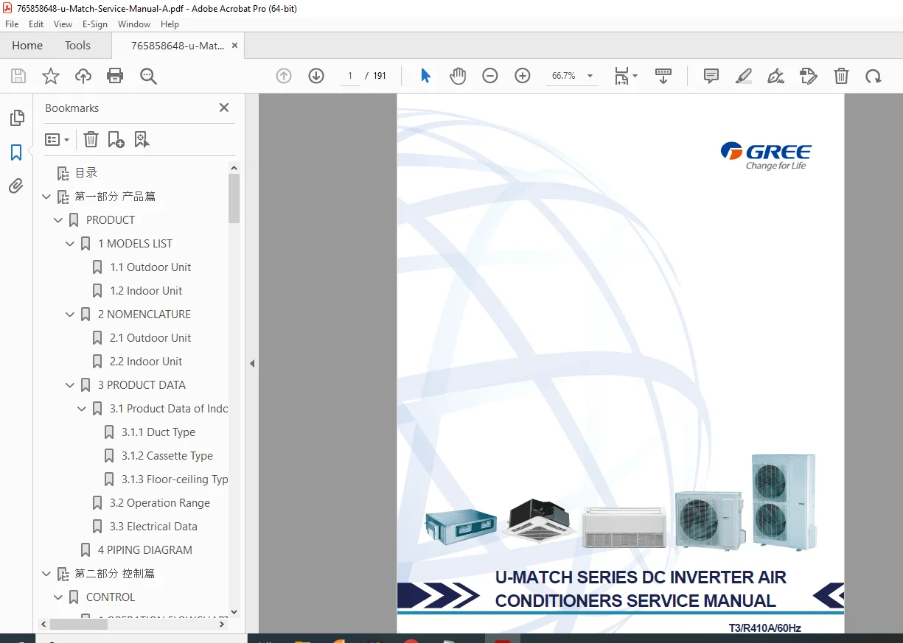Open the E-Sign menu
The height and width of the screenshot is (643, 903).
pos(95,24)
